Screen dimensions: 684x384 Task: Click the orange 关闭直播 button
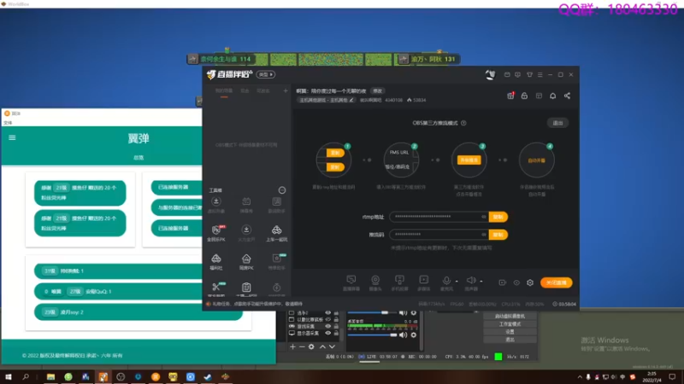pyautogui.click(x=557, y=282)
